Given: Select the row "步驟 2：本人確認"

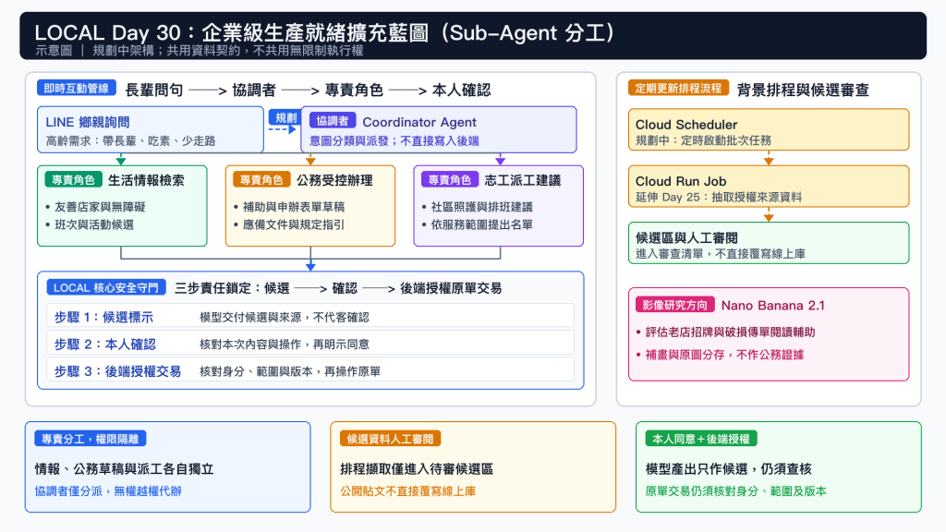Looking at the screenshot, I should 310,344.
